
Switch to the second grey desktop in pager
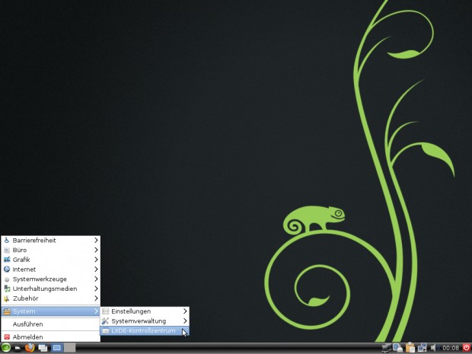point(69,348)
